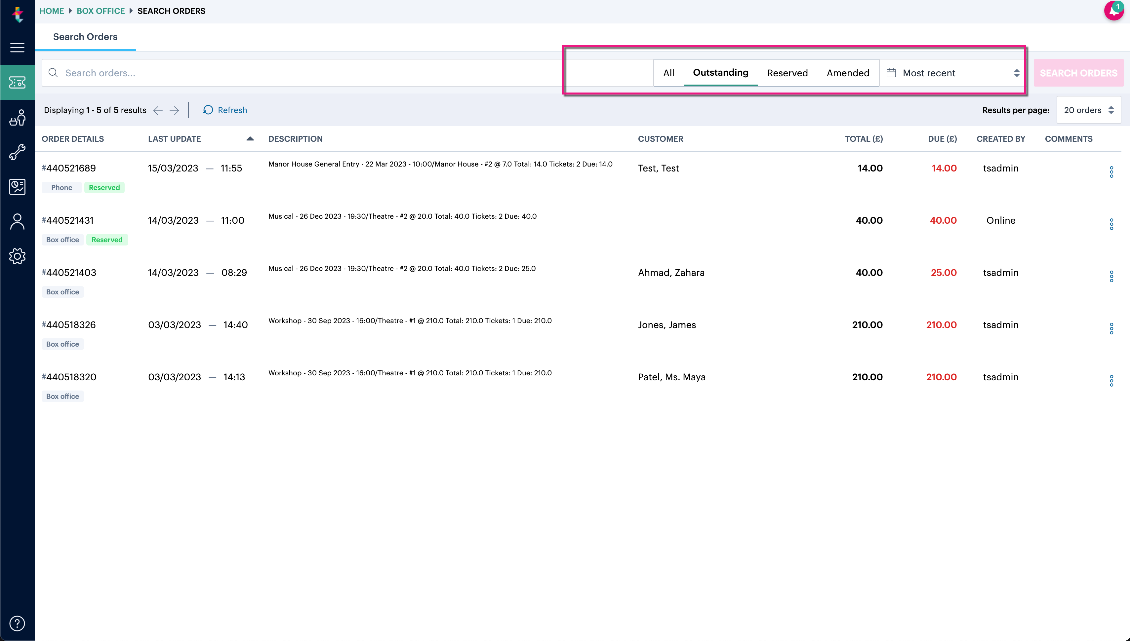Viewport: 1130px width, 641px height.
Task: Open the notifications badge at top right
Action: 1114,11
